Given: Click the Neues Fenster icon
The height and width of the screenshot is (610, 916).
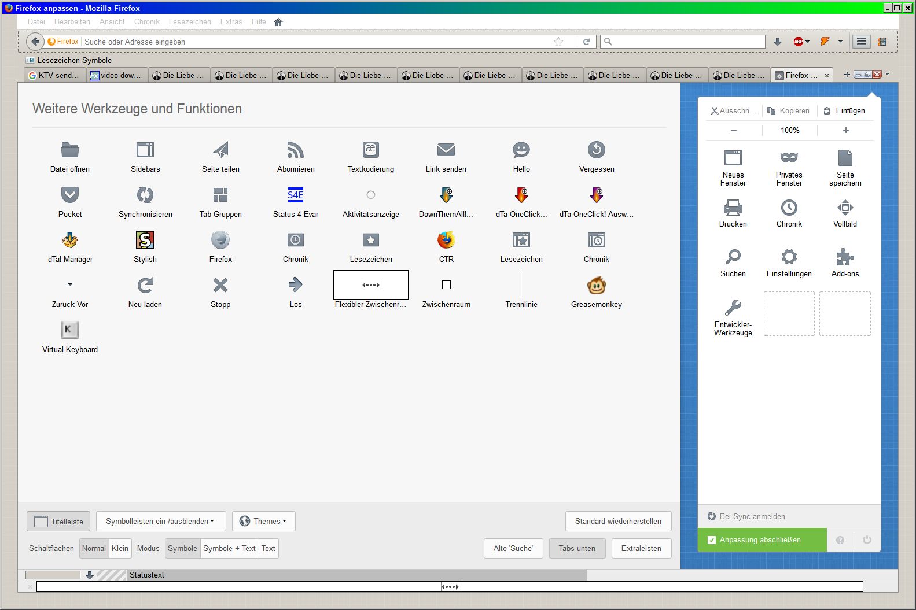Looking at the screenshot, I should [733, 158].
